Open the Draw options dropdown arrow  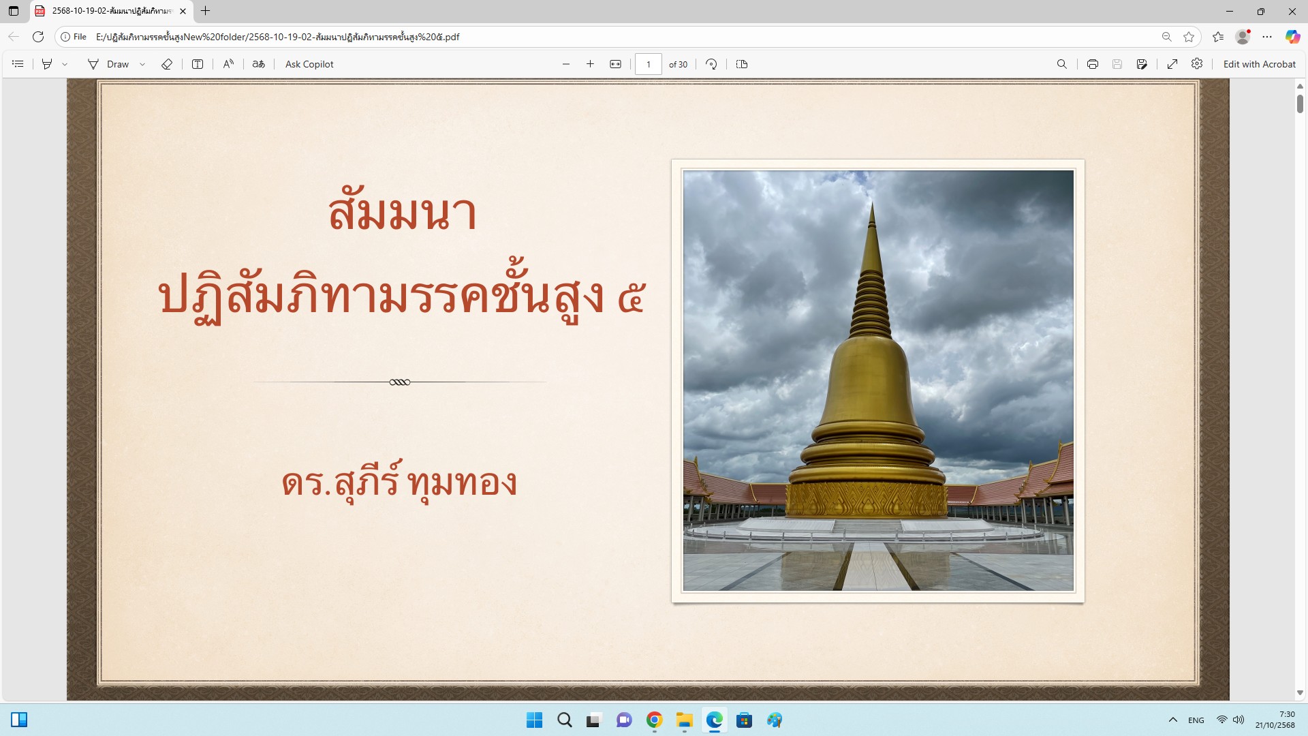click(x=142, y=64)
